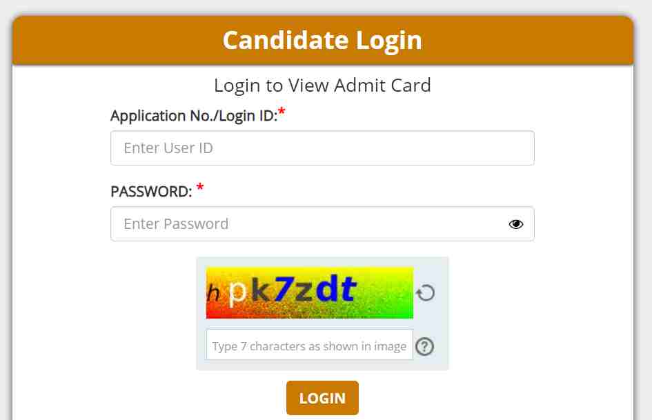Refresh the captcha image
Image resolution: width=652 pixels, height=420 pixels.
click(x=425, y=293)
